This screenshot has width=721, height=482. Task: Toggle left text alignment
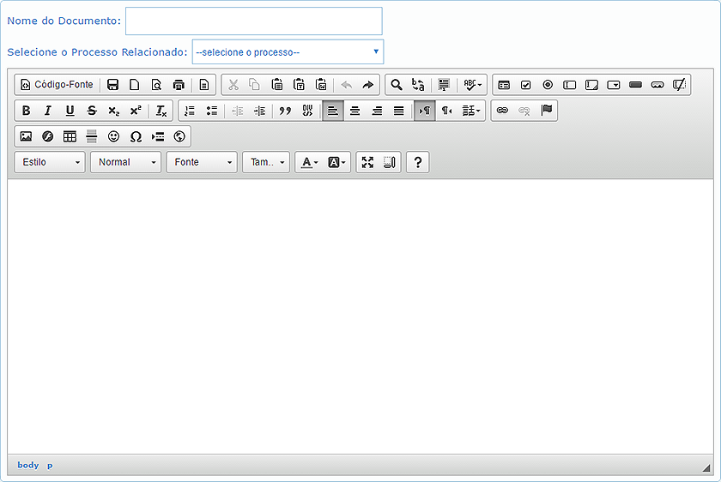click(333, 111)
